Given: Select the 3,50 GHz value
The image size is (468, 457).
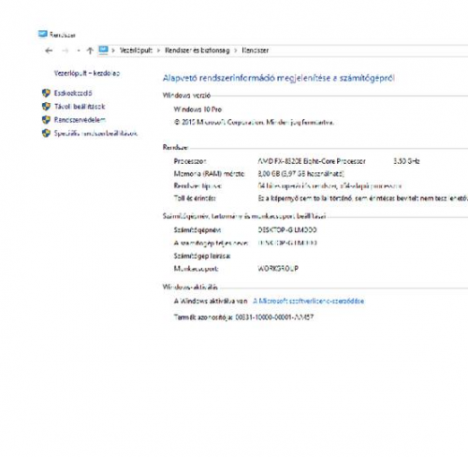Looking at the screenshot, I should point(406,161).
